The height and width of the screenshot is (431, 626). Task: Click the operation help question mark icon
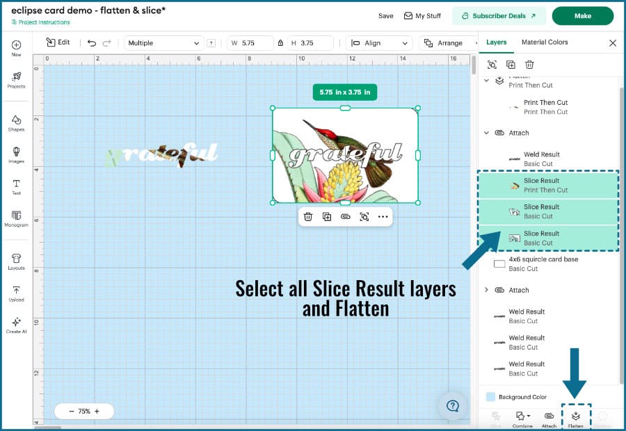click(x=211, y=43)
